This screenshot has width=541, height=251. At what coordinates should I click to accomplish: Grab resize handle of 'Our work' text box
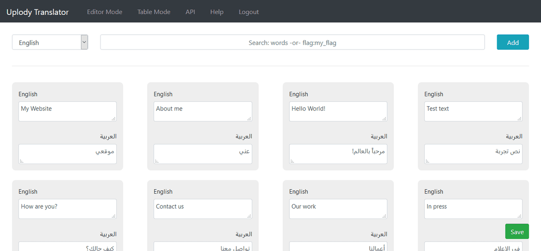pyautogui.click(x=384, y=216)
